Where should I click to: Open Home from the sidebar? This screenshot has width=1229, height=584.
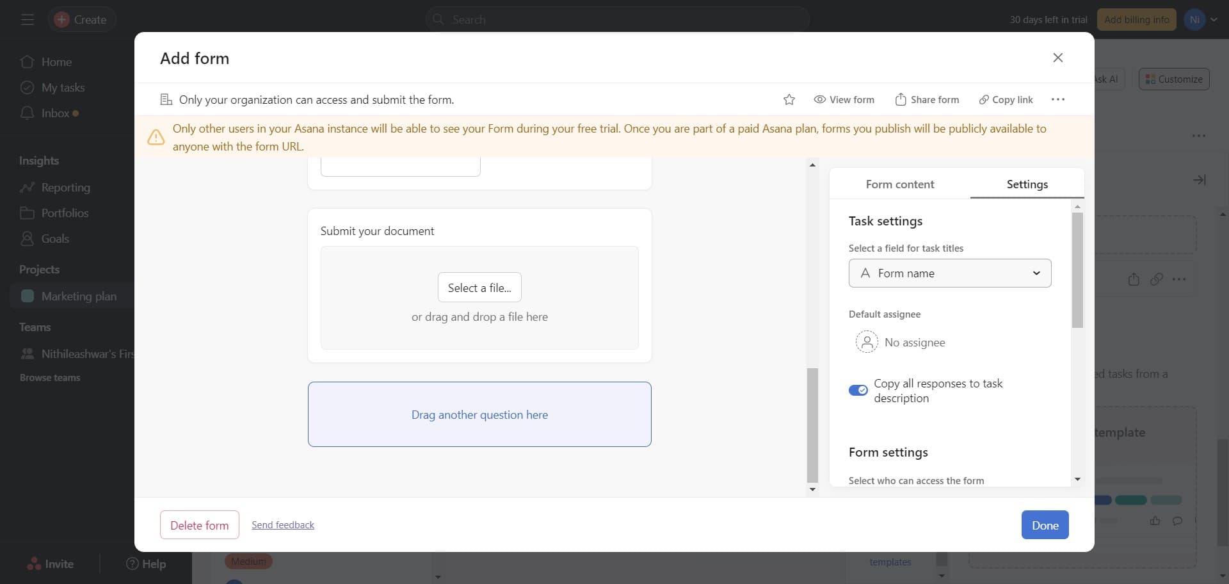pyautogui.click(x=56, y=61)
